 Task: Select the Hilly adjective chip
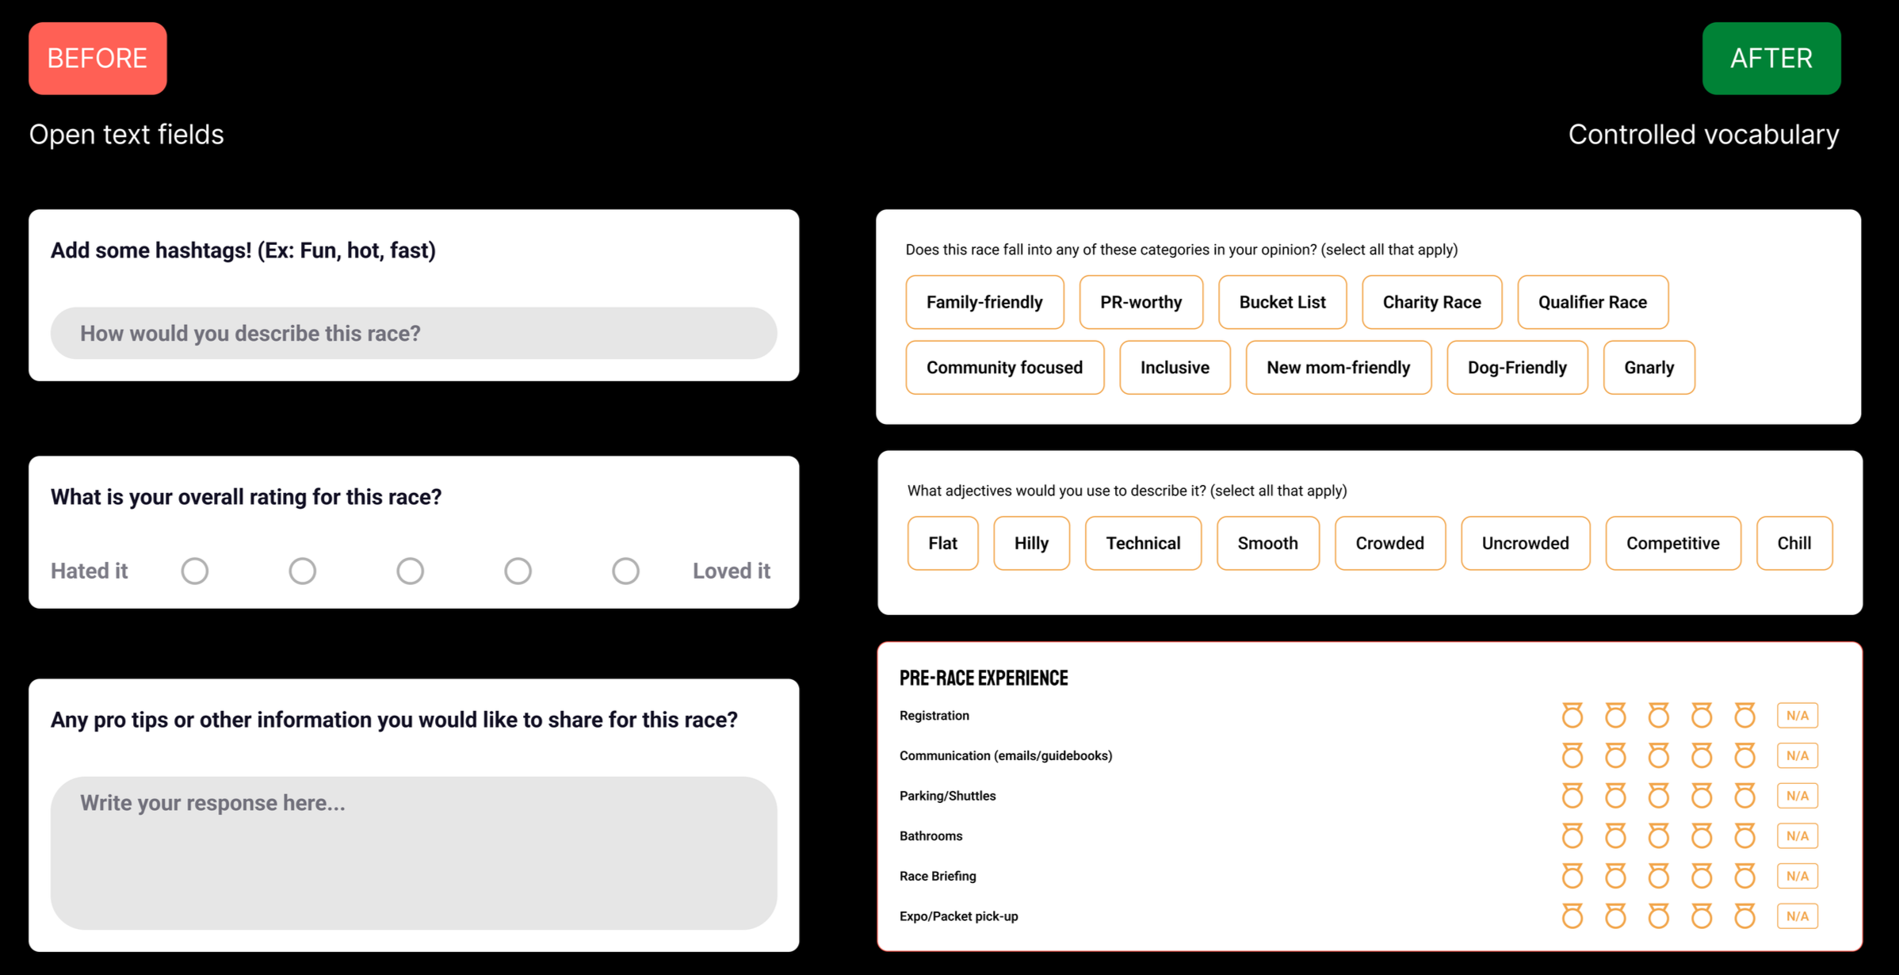[x=1031, y=543]
